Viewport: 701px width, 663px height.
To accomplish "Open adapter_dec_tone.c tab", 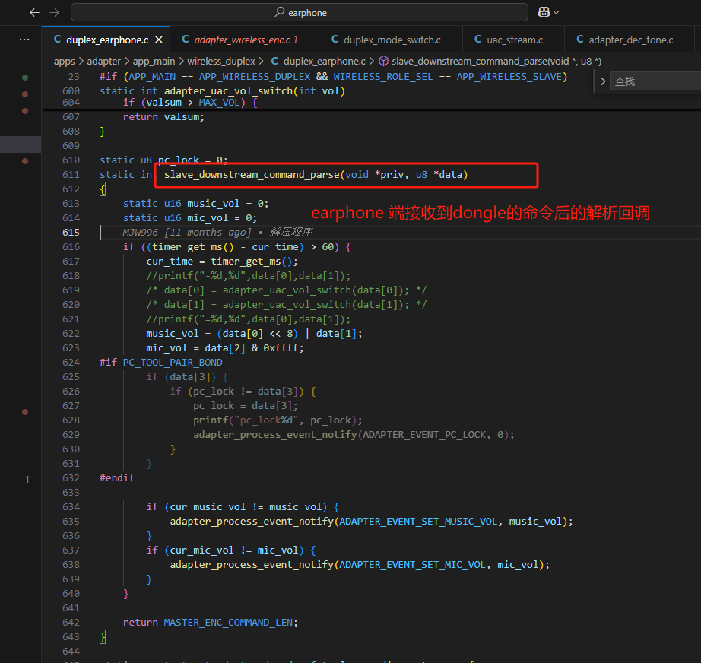I will pyautogui.click(x=624, y=40).
